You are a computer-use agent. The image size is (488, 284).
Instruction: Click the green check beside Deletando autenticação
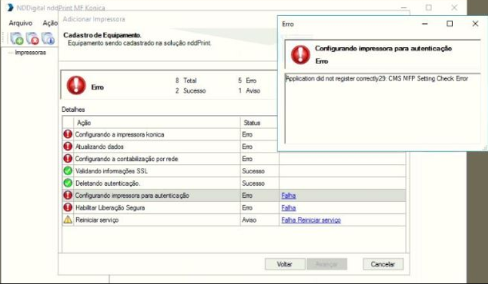tap(68, 183)
